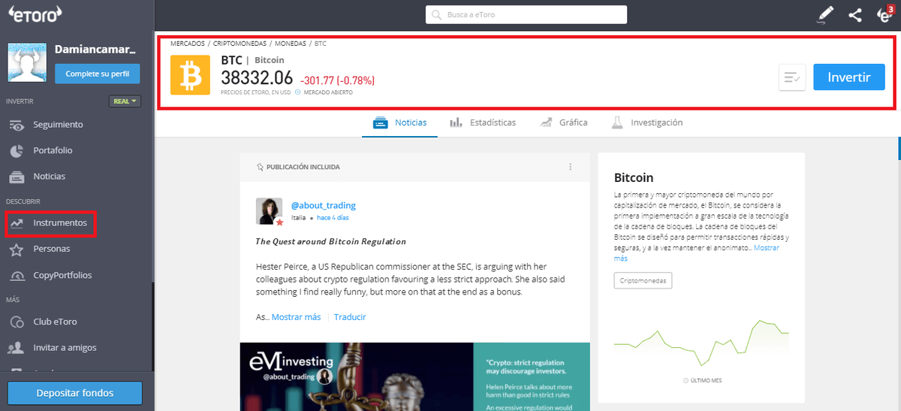Image resolution: width=901 pixels, height=411 pixels.
Task: Open the @about_trading profile link
Action: [323, 205]
